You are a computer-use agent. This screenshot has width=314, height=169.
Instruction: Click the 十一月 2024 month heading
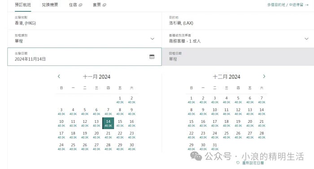tap(96, 77)
